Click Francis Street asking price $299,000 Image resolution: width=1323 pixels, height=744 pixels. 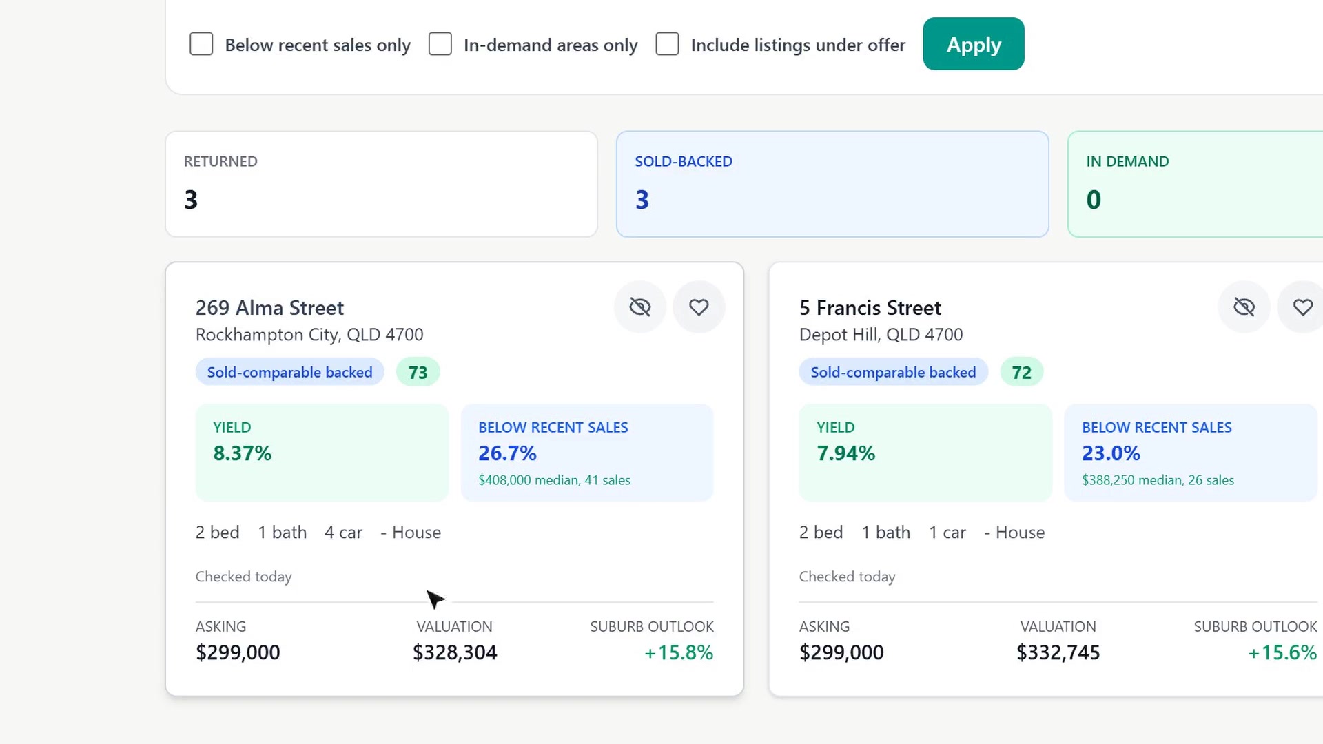pos(841,652)
